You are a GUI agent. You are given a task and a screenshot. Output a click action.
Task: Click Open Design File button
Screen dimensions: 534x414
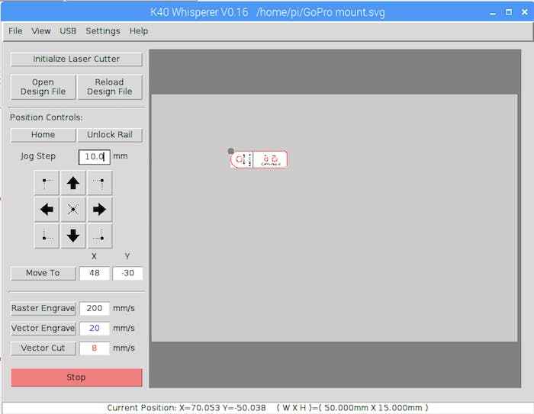[43, 87]
